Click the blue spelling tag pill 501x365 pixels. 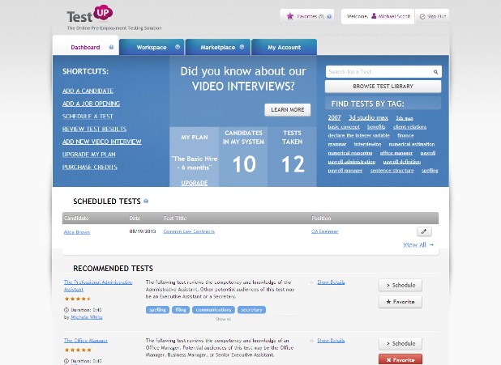[157, 310]
